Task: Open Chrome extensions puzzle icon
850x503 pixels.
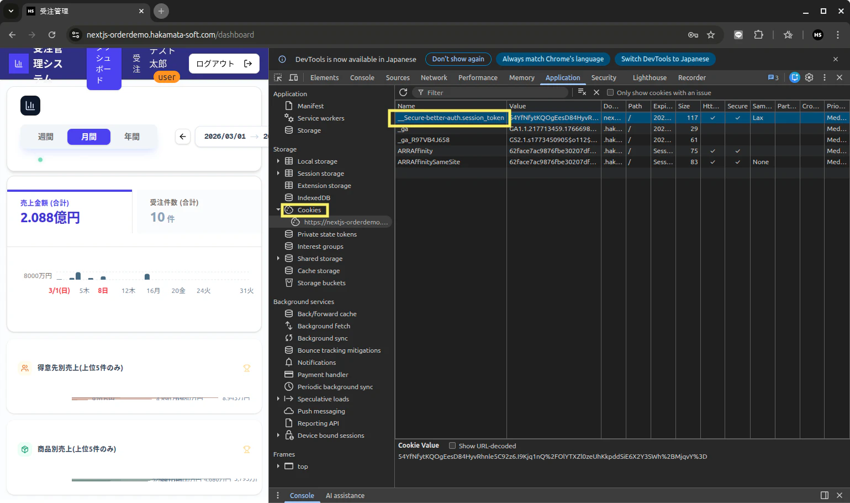Action: coord(759,35)
